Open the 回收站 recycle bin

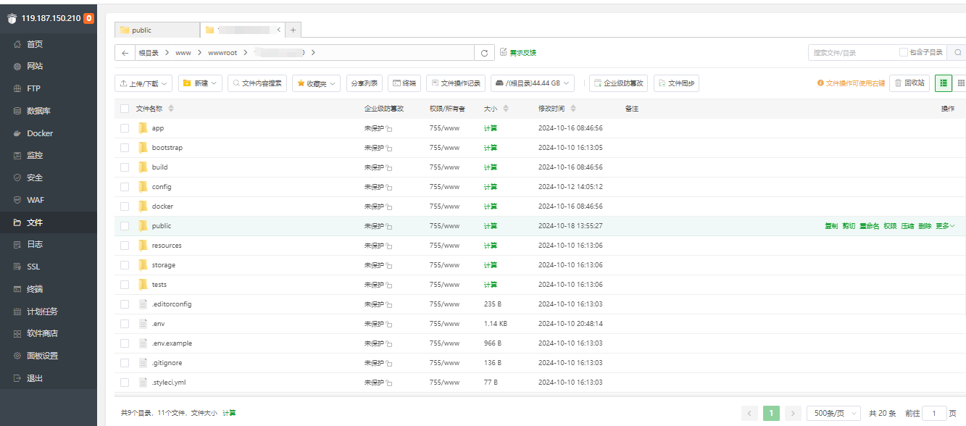(909, 83)
